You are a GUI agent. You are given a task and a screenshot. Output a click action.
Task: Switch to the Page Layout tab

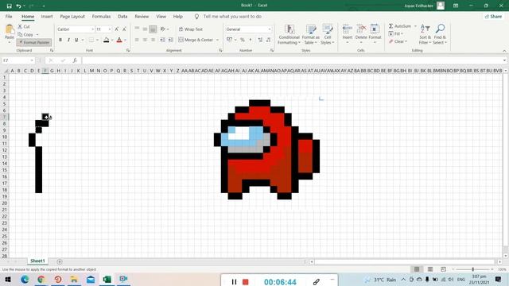[x=72, y=16]
